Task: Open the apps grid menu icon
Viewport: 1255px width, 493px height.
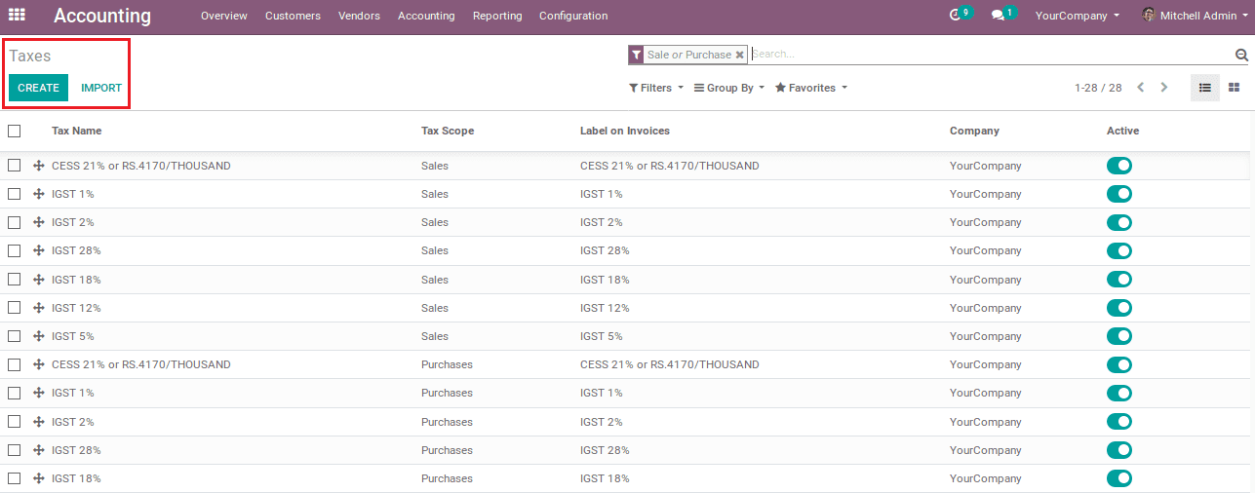Action: [x=17, y=16]
